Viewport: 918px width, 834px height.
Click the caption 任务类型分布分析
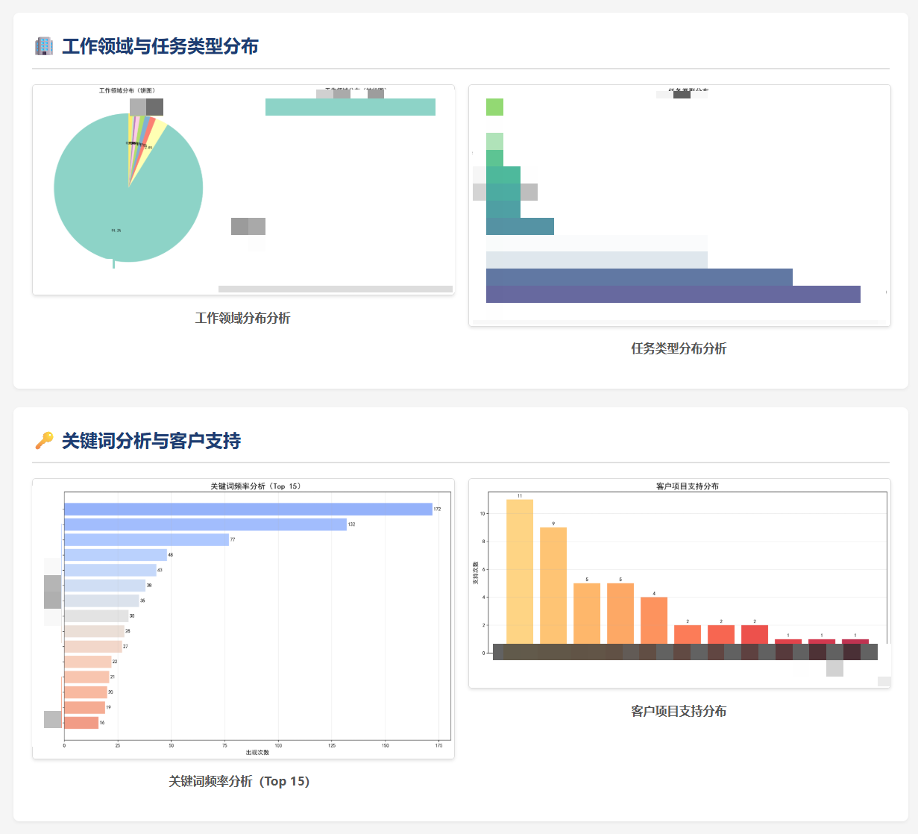pos(679,348)
